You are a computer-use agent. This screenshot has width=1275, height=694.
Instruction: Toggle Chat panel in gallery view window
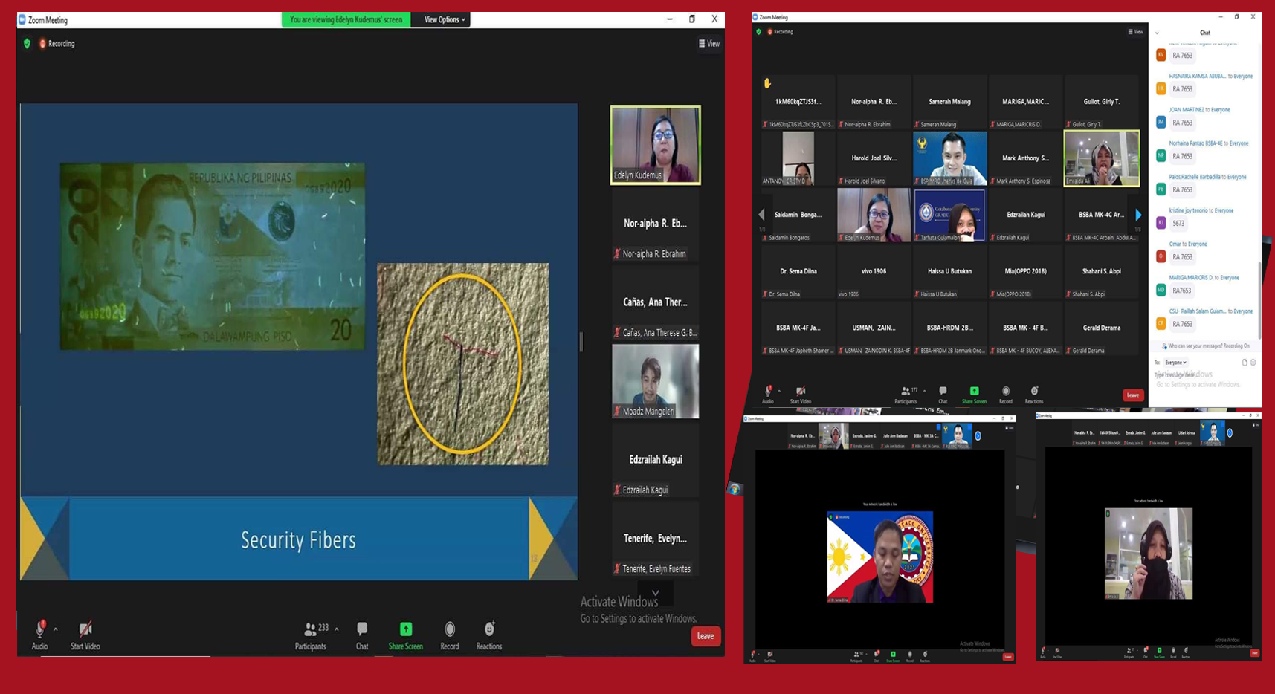click(x=943, y=394)
